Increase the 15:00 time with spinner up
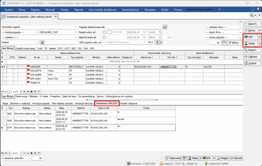The height and width of the screenshot is (166, 262). point(160,31)
